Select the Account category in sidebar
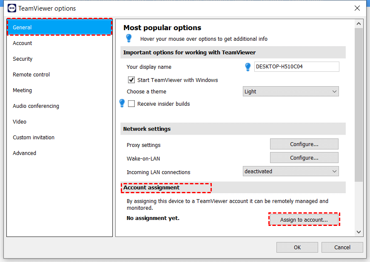The image size is (370, 262). pyautogui.click(x=23, y=43)
